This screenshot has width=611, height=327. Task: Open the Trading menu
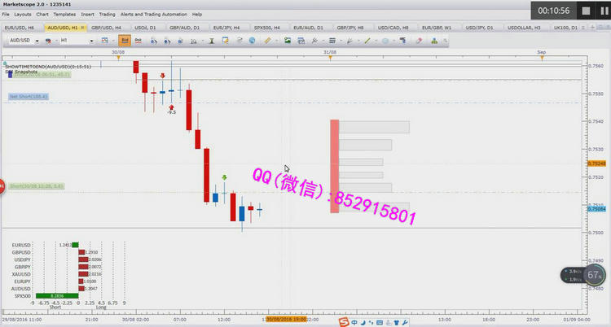(107, 15)
